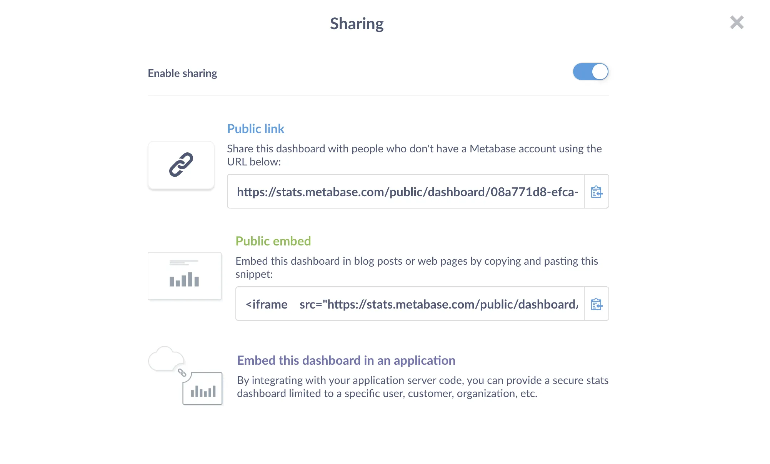This screenshot has width=770, height=464.
Task: Click the bar chart box below the cloud
Action: (x=203, y=389)
